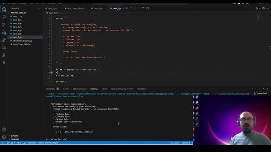Open the COMMENTS panel tab
The height and width of the screenshot is (152, 271).
click(x=141, y=89)
